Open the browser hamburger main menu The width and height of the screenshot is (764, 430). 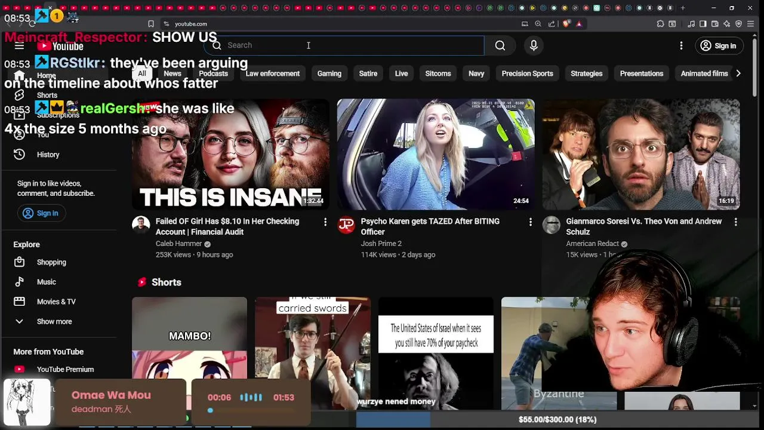[751, 24]
